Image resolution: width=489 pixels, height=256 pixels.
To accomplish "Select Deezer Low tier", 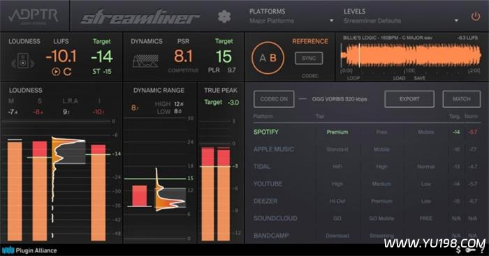I will click(425, 201).
